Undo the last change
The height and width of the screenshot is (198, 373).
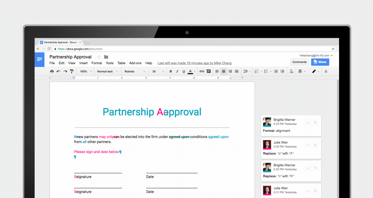click(x=59, y=71)
